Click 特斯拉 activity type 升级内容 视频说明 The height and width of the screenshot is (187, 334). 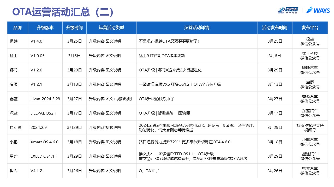click(105, 128)
